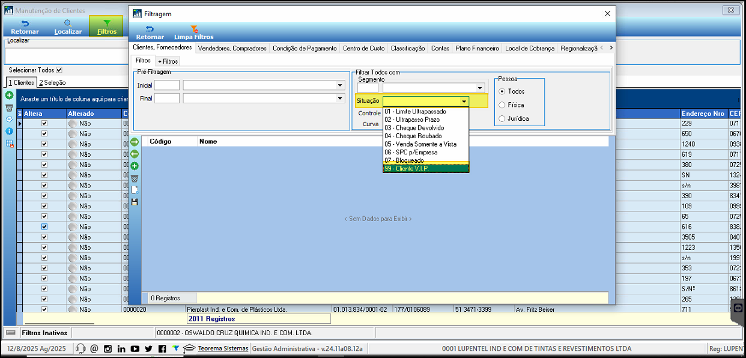
Task: Click green plus icon in Filtragem dialog
Action: tap(135, 166)
